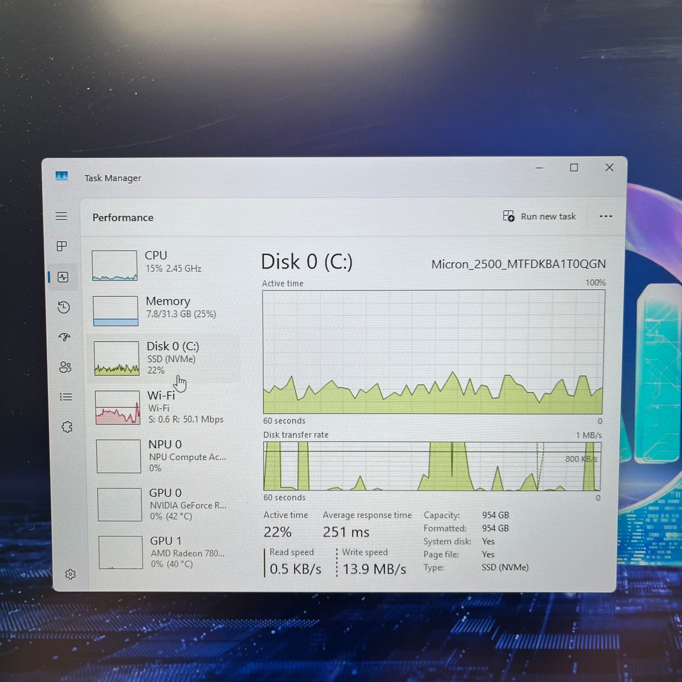Click the Active time graph
The height and width of the screenshot is (682, 682).
[x=433, y=352]
